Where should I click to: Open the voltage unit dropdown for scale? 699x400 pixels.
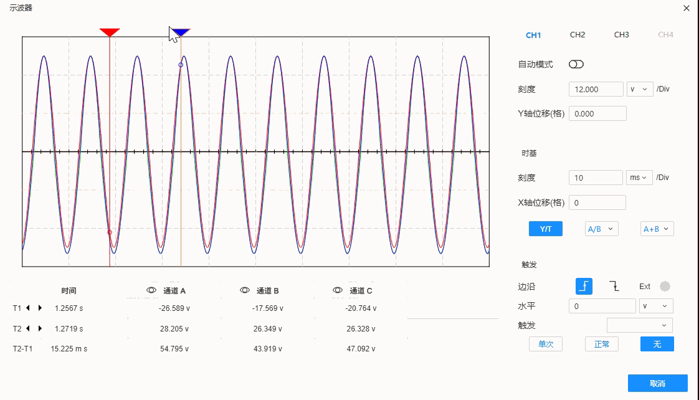coord(640,89)
